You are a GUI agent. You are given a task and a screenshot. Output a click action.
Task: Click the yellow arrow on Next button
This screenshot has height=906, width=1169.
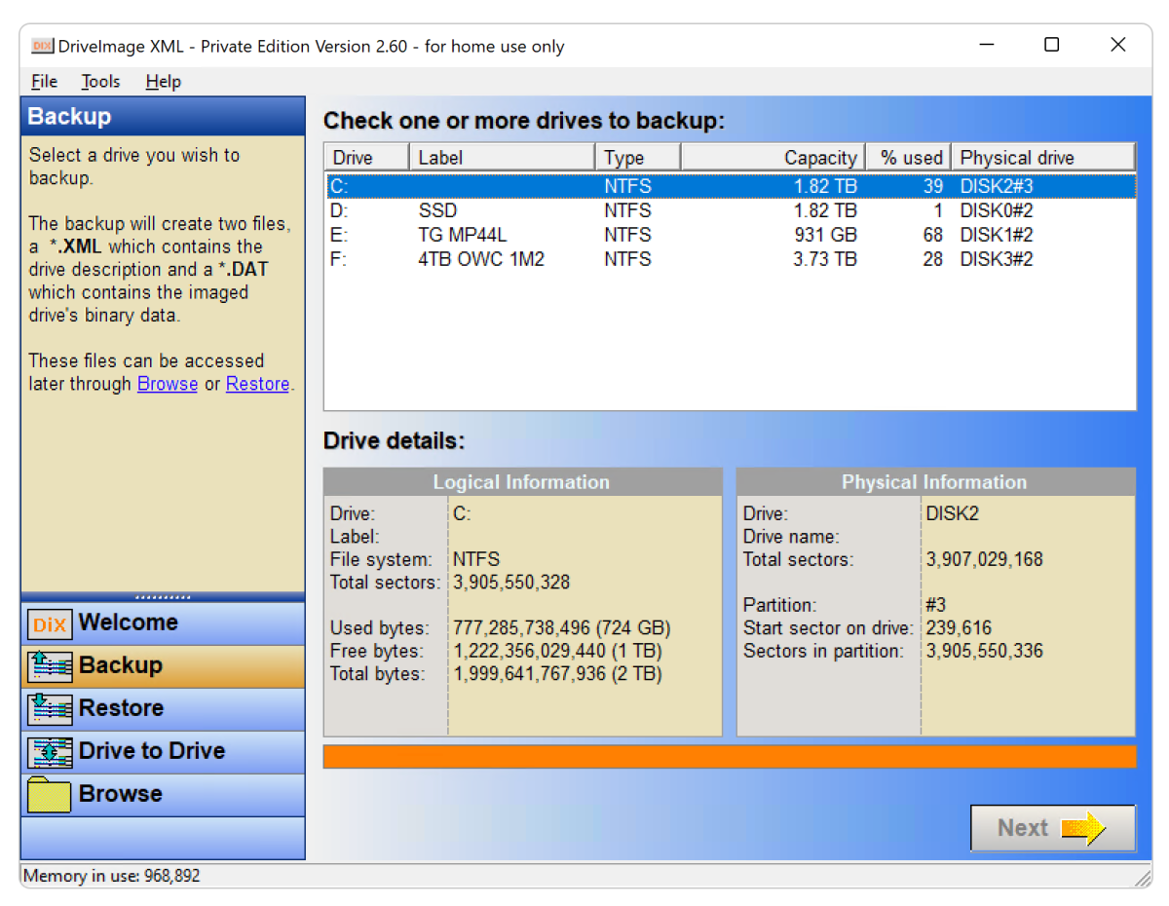(1082, 828)
